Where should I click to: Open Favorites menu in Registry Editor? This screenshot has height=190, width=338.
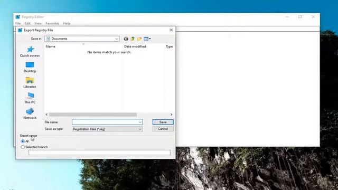click(52, 23)
